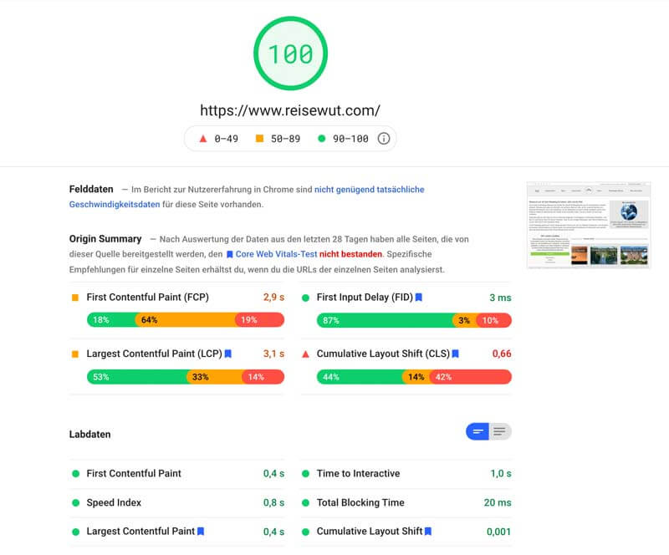669x555 pixels.
Task: Click the '0,8 s' Speed Index value
Action: coord(273,502)
